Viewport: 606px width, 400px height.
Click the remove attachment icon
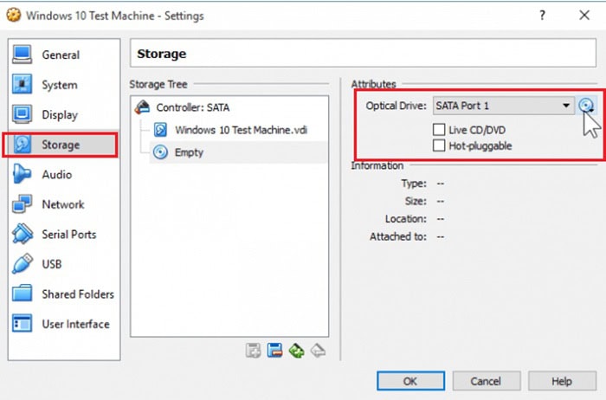[x=318, y=351]
